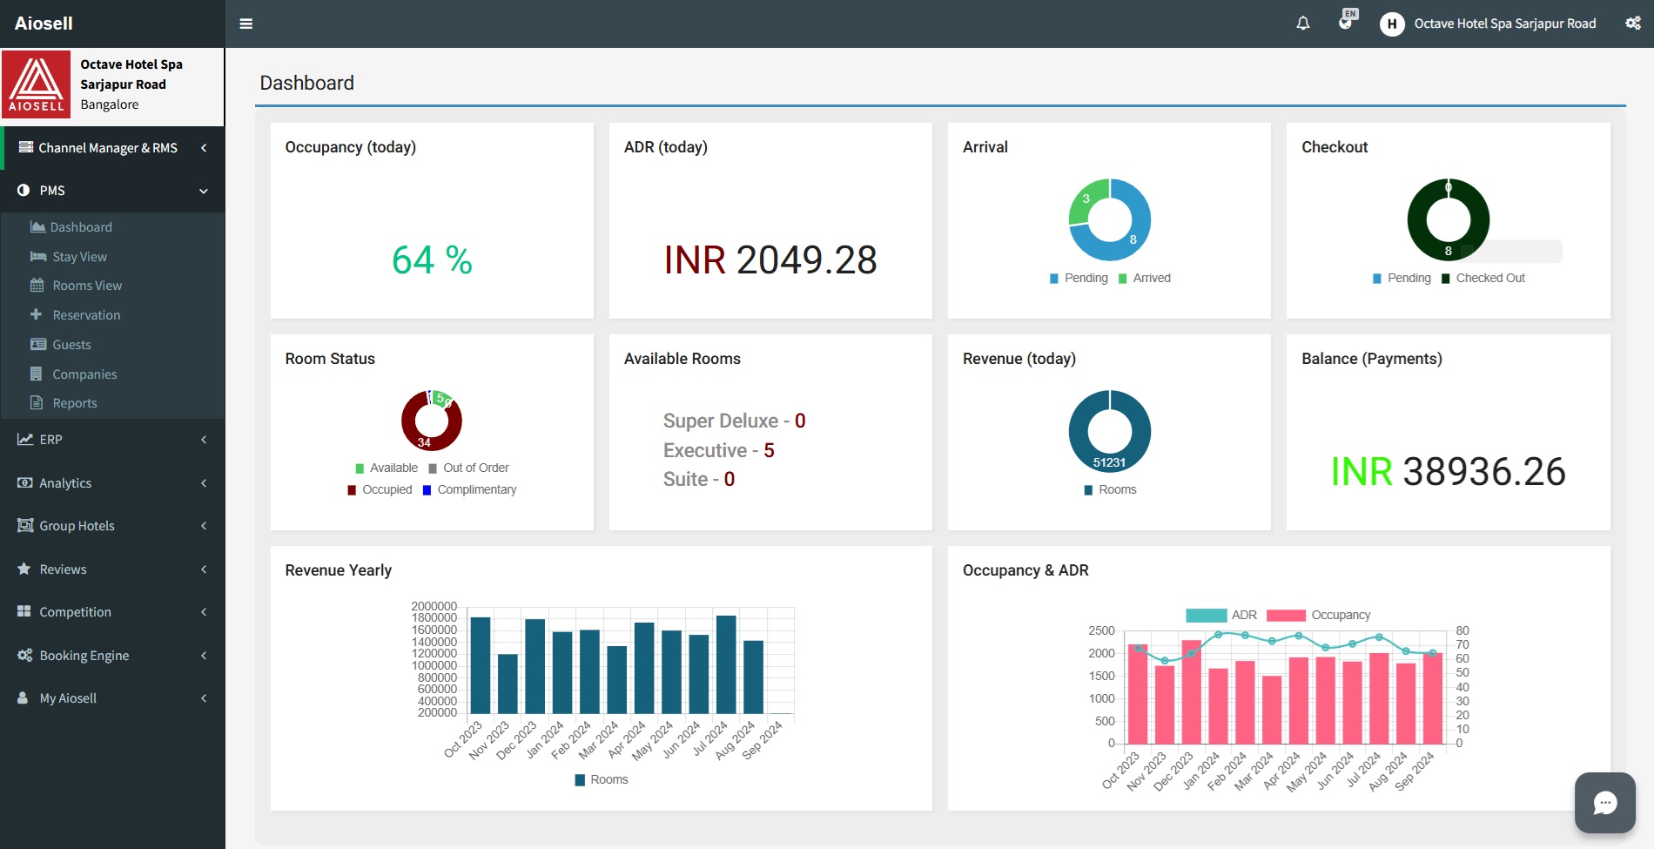Open the notifications bell
The image size is (1654, 849).
pyautogui.click(x=1302, y=24)
